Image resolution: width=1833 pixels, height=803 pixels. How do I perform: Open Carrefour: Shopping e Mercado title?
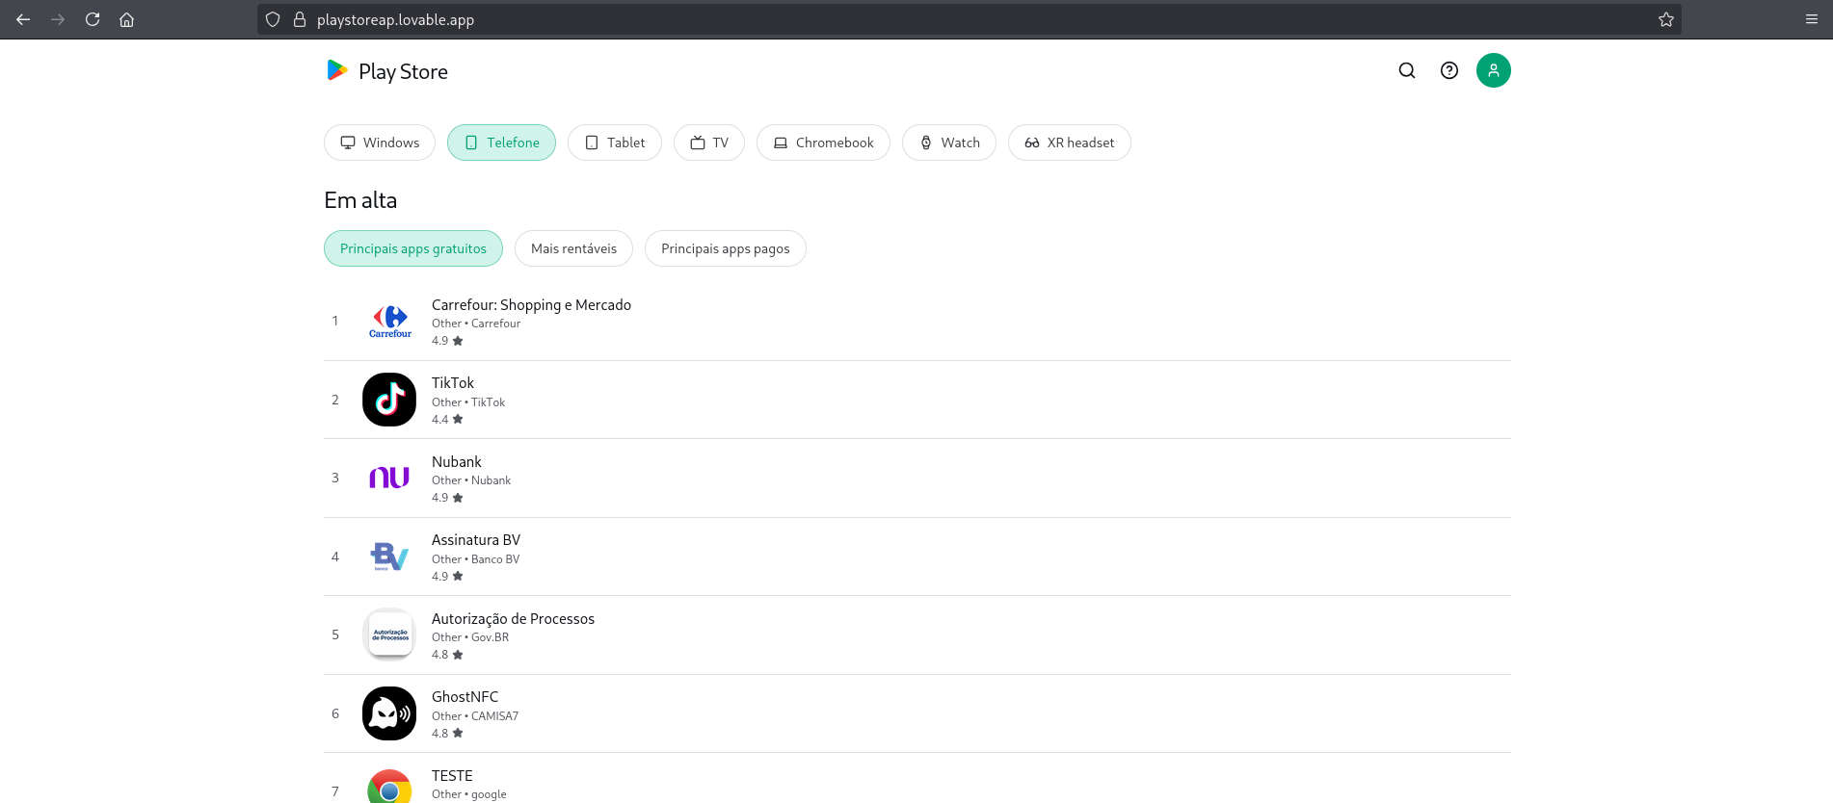click(x=531, y=305)
